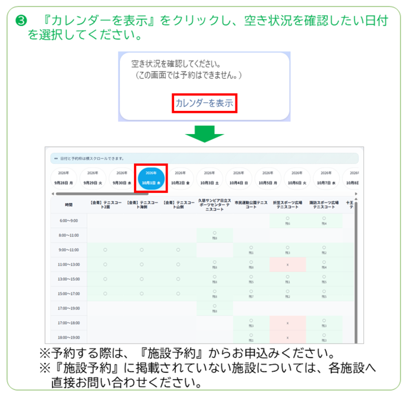The width and height of the screenshot is (407, 396).
Task: Select the 10月3日 土 date bubble
Action: click(209, 178)
